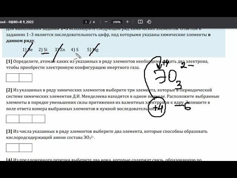Select the current page number field
Viewport: 237px width, 178px height.
[x=86, y=22]
